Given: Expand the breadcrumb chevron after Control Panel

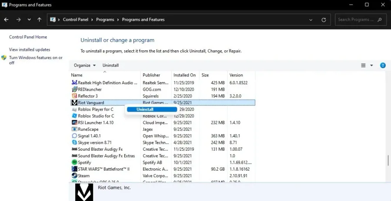Looking at the screenshot, I should click(x=92, y=20).
